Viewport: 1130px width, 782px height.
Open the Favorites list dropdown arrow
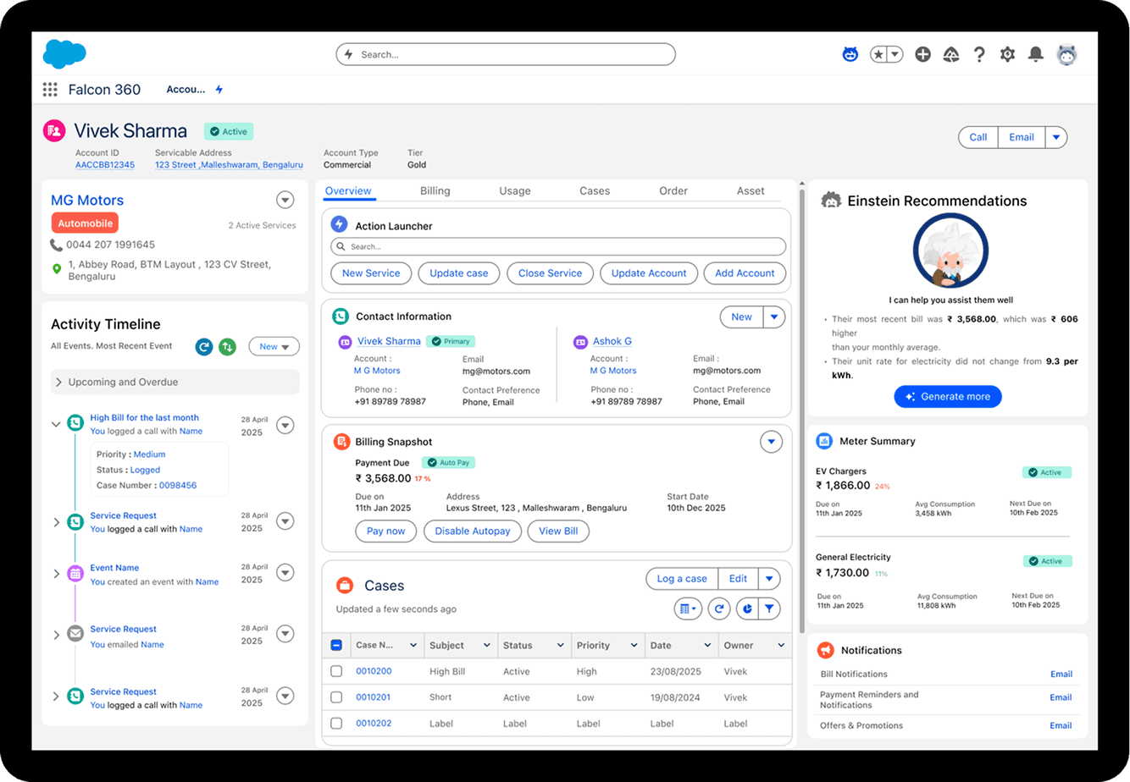[x=895, y=54]
